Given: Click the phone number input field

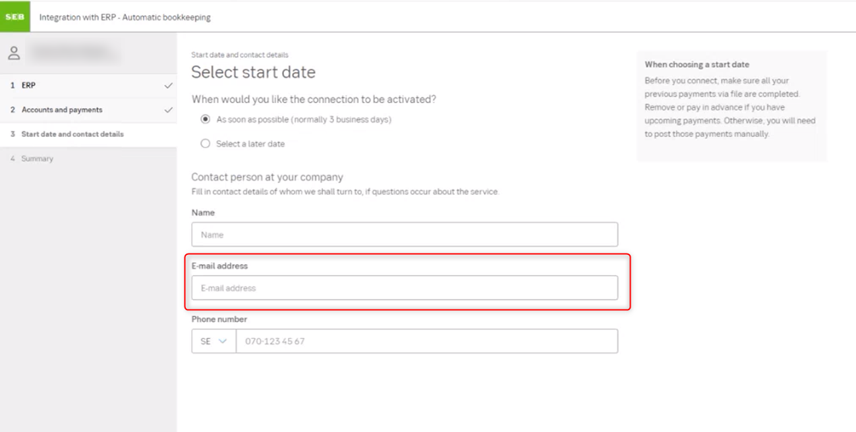Looking at the screenshot, I should click(x=428, y=341).
